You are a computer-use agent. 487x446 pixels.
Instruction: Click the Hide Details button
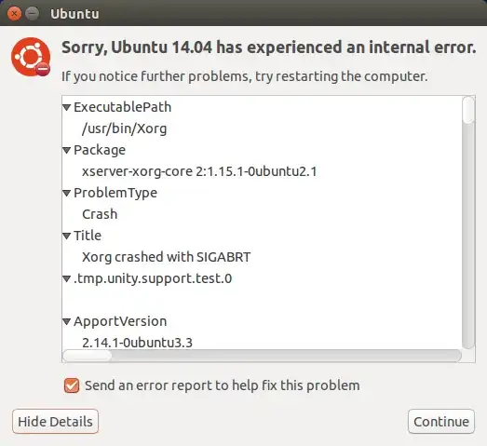tap(55, 422)
